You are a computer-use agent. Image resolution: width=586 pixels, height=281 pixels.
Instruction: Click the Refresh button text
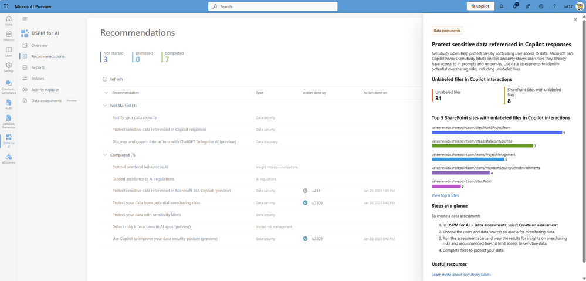click(x=116, y=79)
